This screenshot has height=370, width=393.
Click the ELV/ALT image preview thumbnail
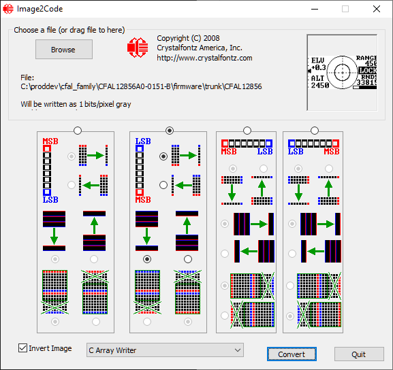[x=342, y=73]
